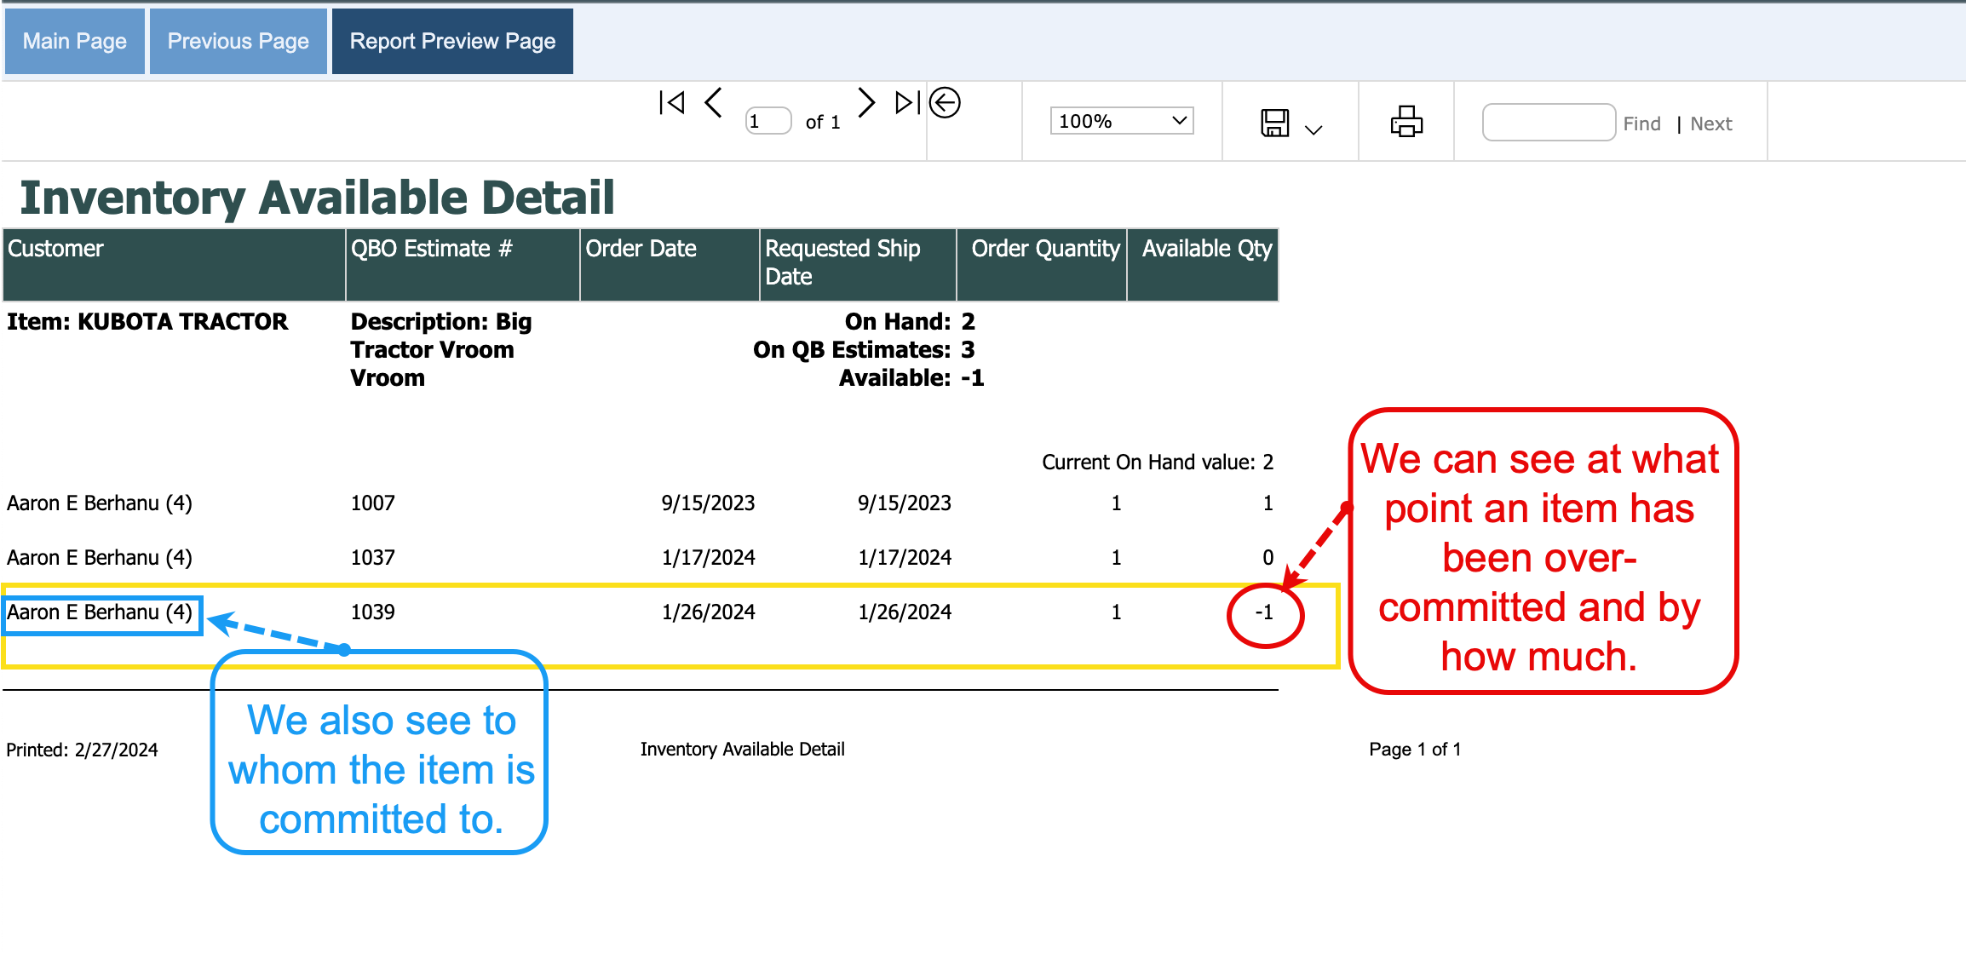The image size is (1966, 954).
Task: Jump to last report page icon
Action: pos(907,103)
